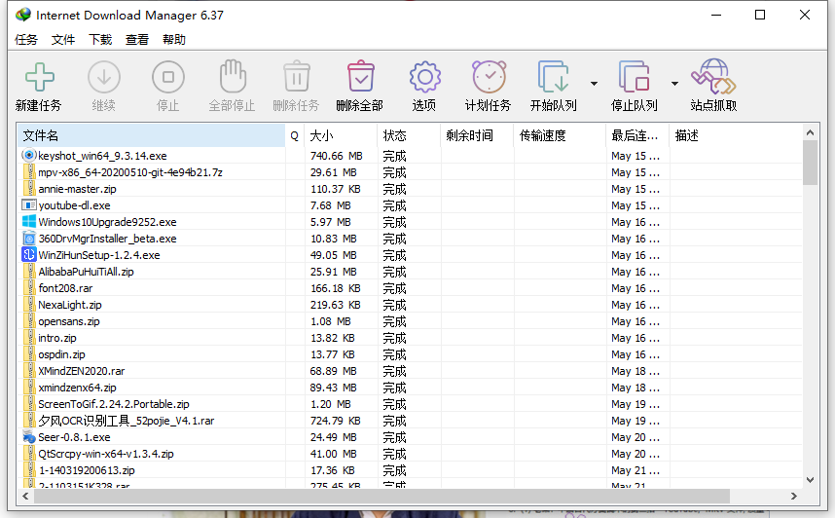This screenshot has width=835, height=518.
Task: Click the vertical scrollbar down arrow
Action: coord(810,482)
